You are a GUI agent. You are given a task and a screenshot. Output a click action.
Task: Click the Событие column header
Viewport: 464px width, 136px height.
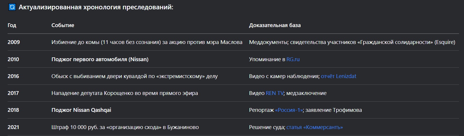coord(63,25)
